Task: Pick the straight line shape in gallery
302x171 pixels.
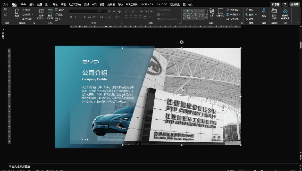Action: (193, 11)
